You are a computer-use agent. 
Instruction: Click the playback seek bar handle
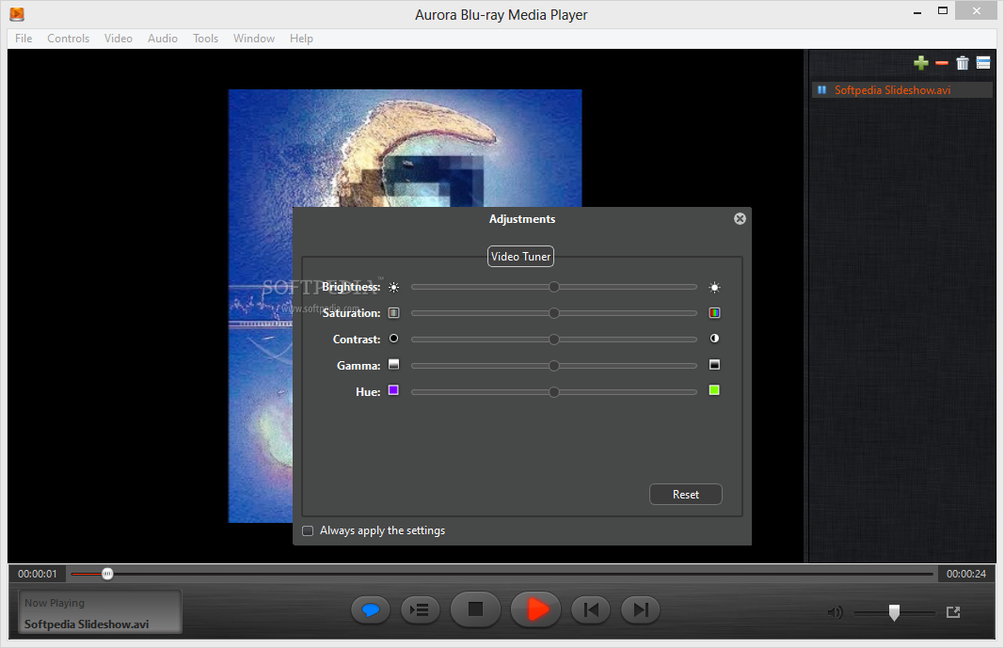(107, 574)
